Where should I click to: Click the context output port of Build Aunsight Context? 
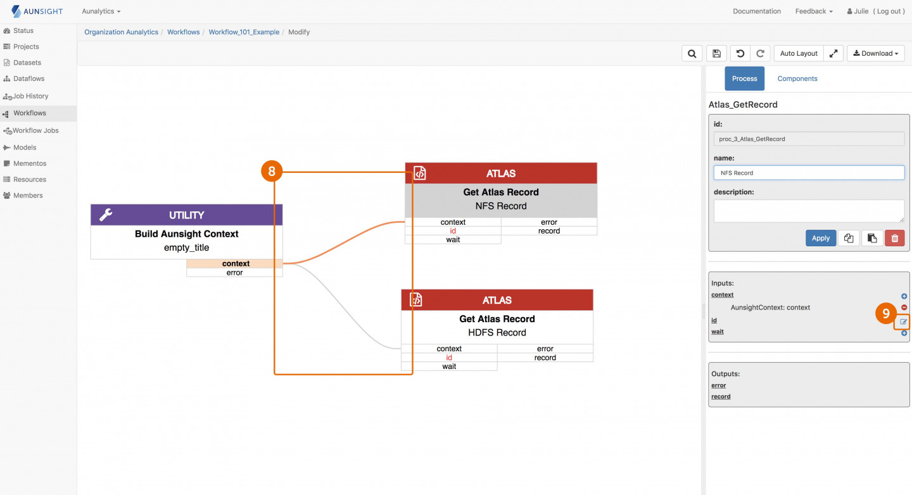point(235,264)
